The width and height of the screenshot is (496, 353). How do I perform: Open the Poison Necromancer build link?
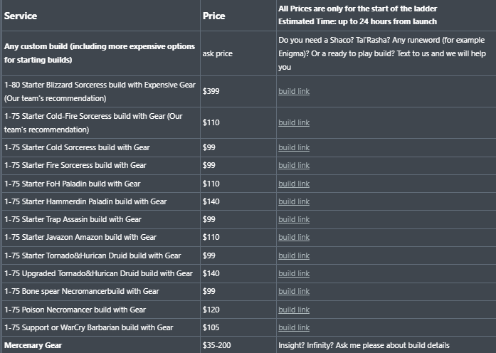[294, 310]
